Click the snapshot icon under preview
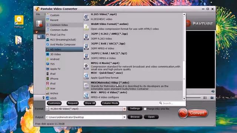This screenshot has width=237, height=133. pos(205,98)
